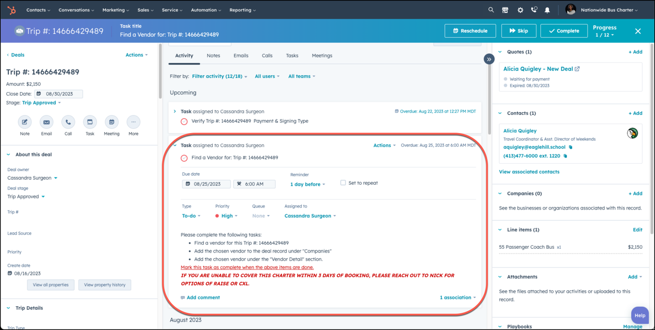The width and height of the screenshot is (655, 330).
Task: Open the Stage Trip Approved dropdown
Action: click(x=42, y=103)
